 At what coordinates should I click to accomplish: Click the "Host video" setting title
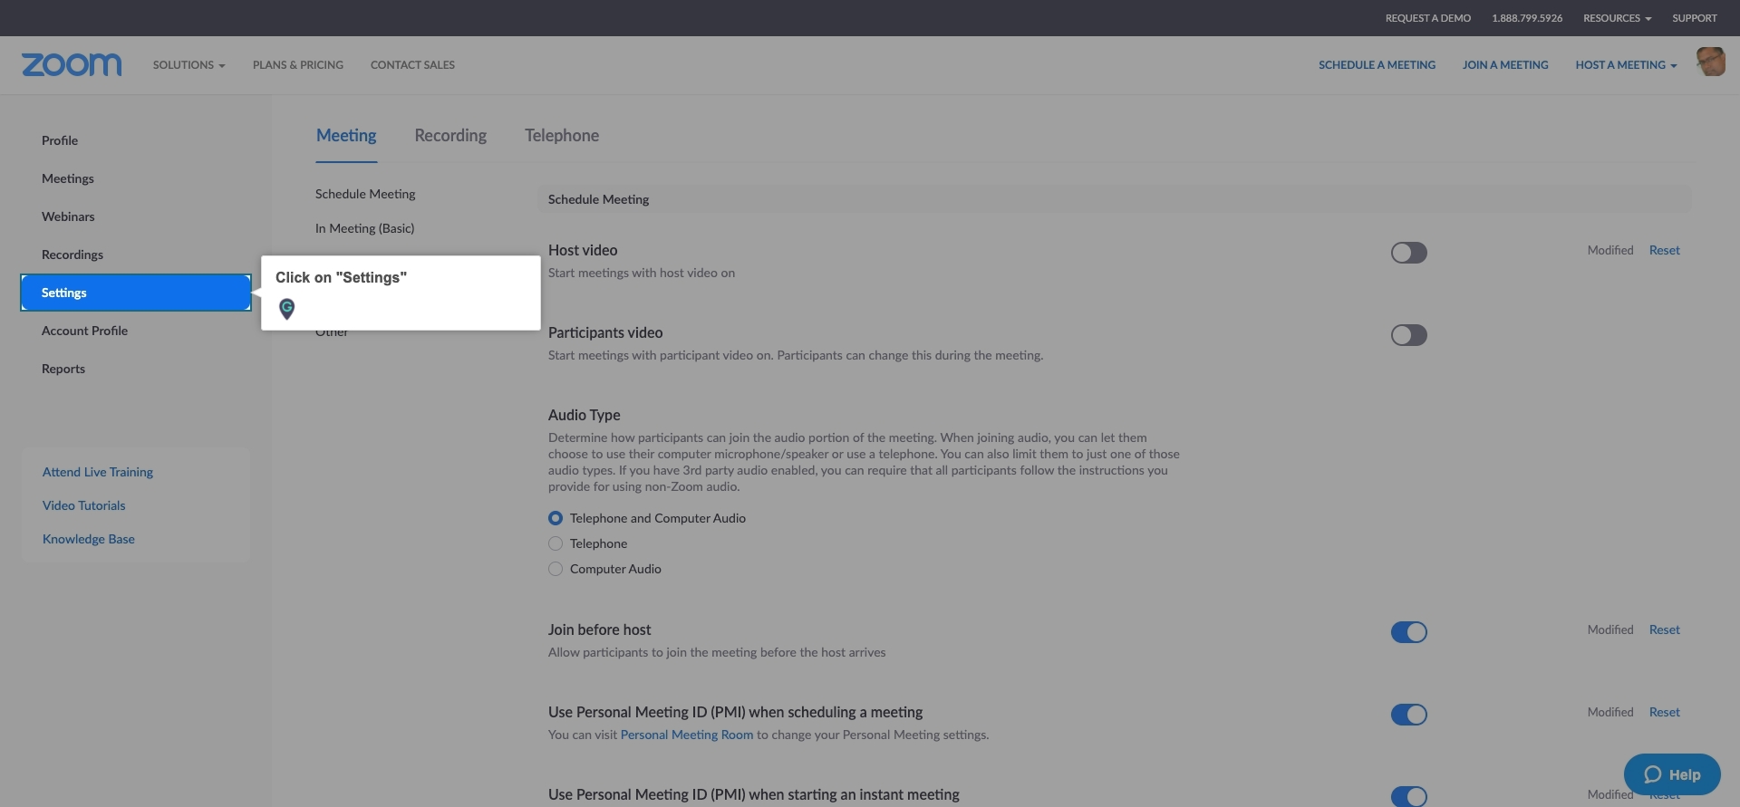pos(583,250)
